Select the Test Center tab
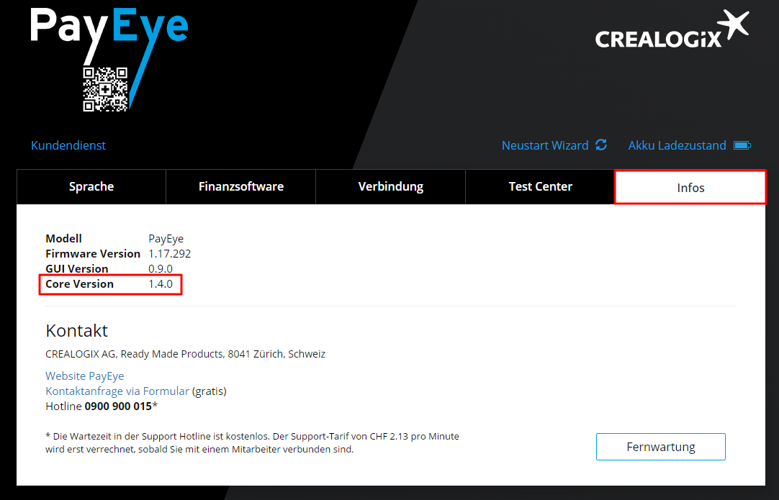The height and width of the screenshot is (500, 779). click(540, 187)
